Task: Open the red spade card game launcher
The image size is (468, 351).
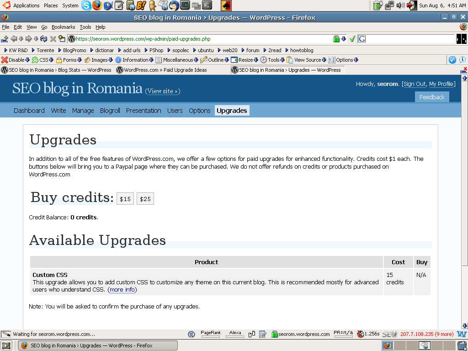Action: (x=226, y=5)
